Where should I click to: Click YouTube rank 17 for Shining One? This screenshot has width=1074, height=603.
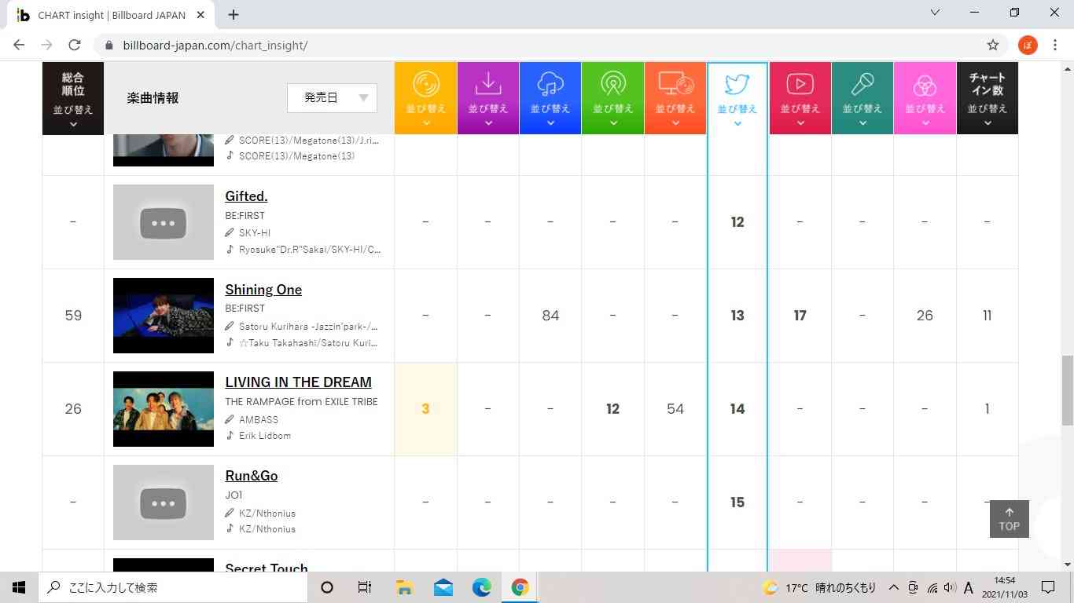(x=800, y=316)
